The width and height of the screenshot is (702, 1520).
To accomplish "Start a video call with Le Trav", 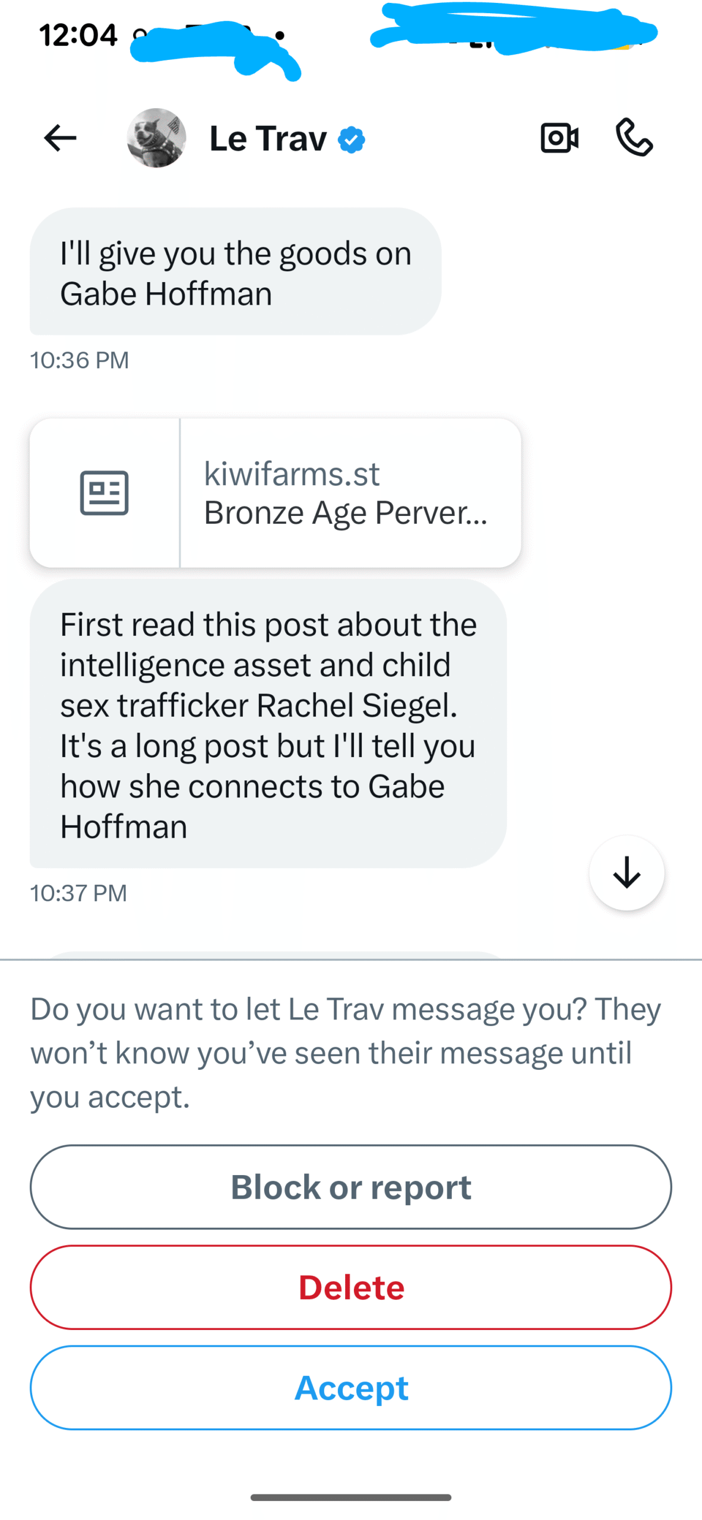I will (x=559, y=138).
